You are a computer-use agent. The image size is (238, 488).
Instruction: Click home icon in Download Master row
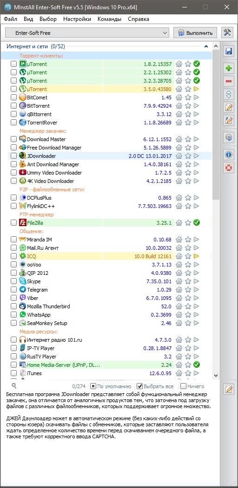pos(179,139)
